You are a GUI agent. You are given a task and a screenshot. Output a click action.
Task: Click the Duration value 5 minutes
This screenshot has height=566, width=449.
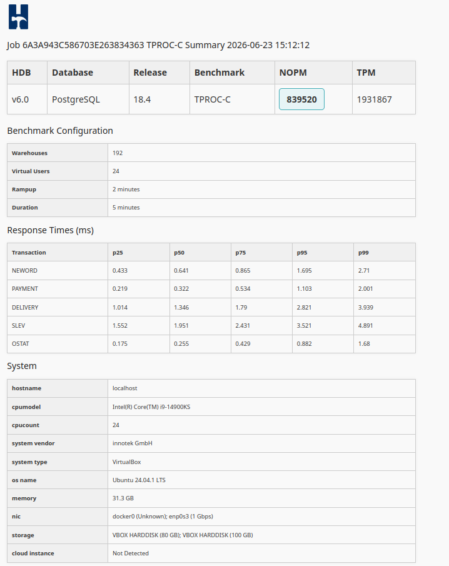click(x=126, y=208)
